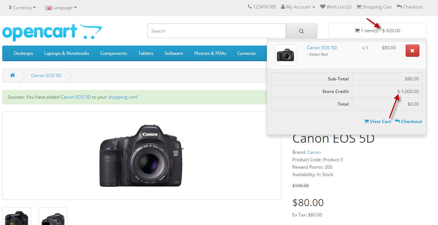Open the Desktops menu
This screenshot has height=225, width=438.
pyautogui.click(x=23, y=53)
